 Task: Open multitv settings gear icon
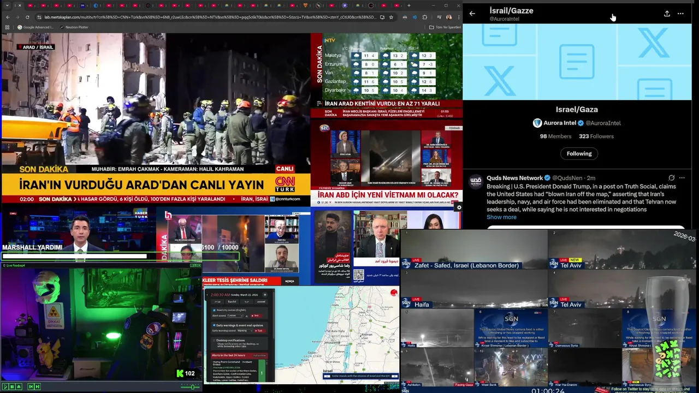pyautogui.click(x=459, y=207)
